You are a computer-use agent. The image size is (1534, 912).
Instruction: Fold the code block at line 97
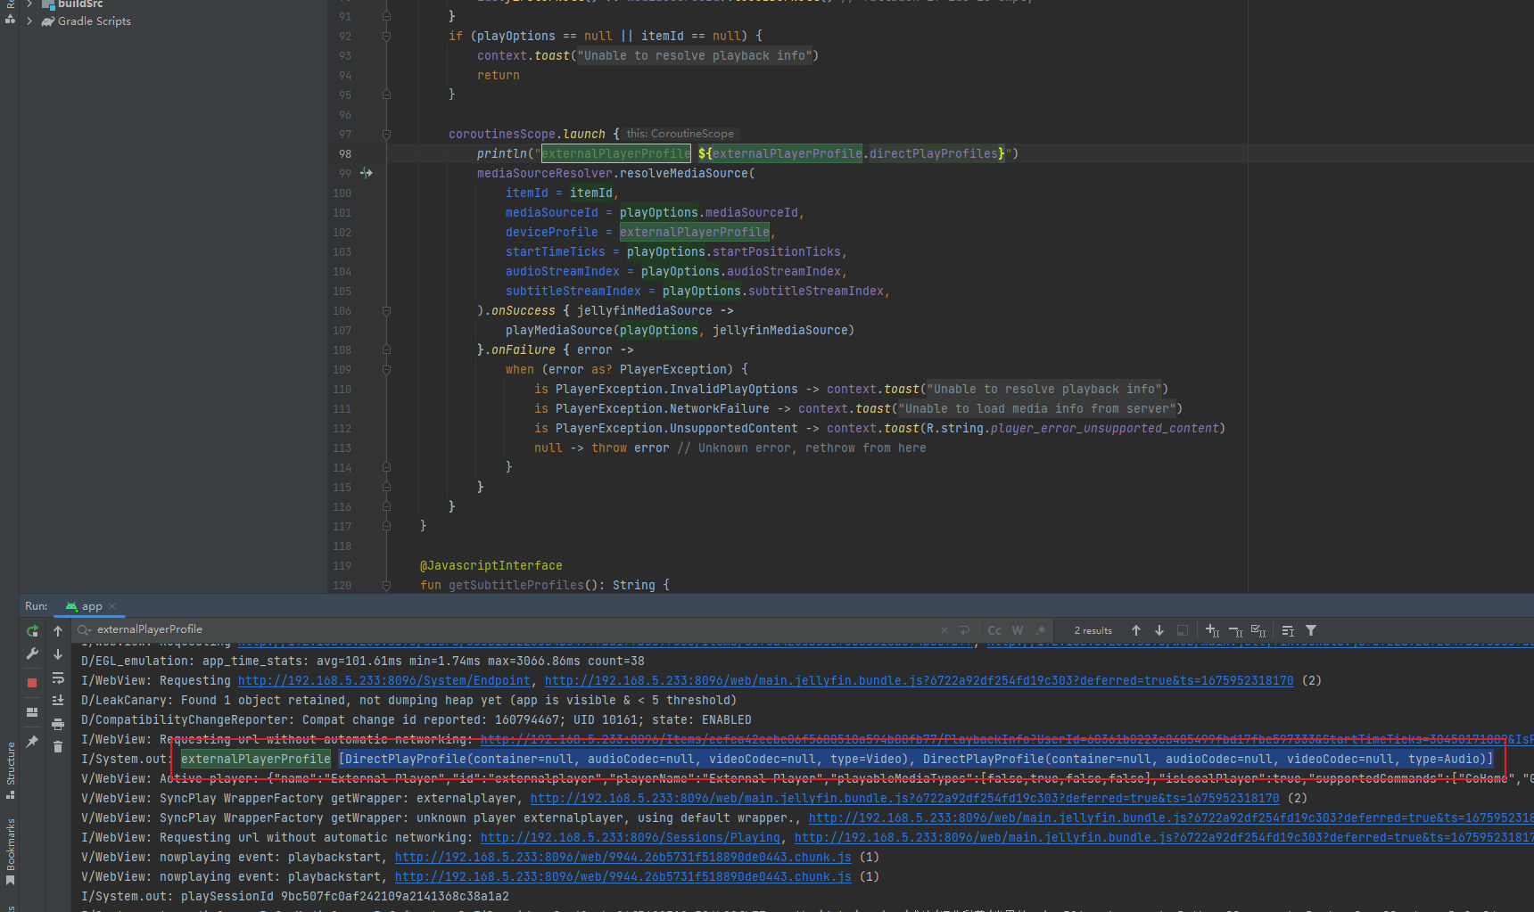386,135
